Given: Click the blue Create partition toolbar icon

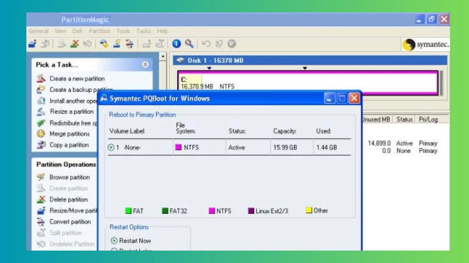Looking at the screenshot, I should pyautogui.click(x=33, y=44).
